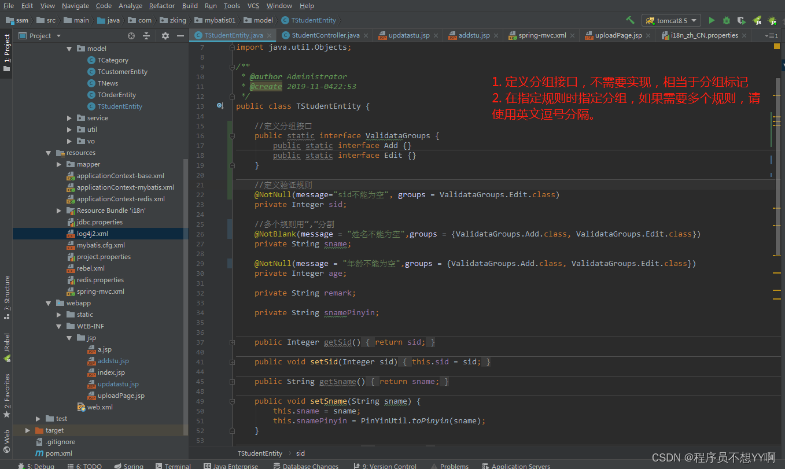This screenshot has width=785, height=469.
Task: Open Application Servers tool window
Action: pyautogui.click(x=515, y=466)
